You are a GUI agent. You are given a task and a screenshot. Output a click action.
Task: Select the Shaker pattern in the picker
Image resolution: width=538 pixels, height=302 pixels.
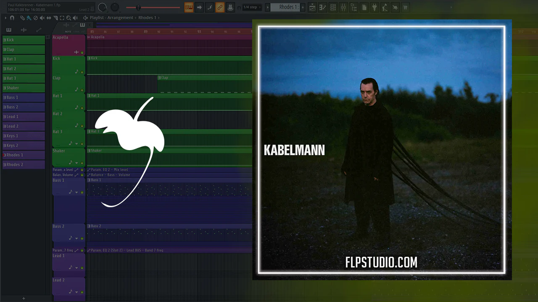coord(24,88)
